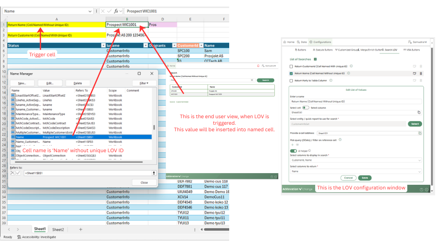Viewport: 437px width, 249px height.
Task: Open the Name Box dropdown arrow
Action: 90,11
